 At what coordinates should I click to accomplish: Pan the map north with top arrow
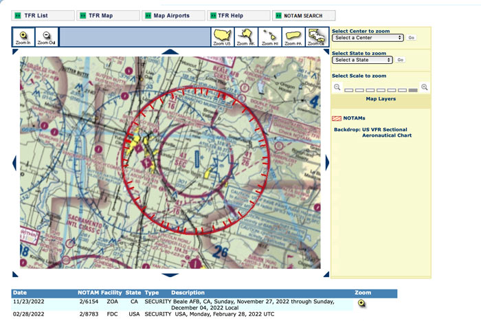(x=170, y=52)
